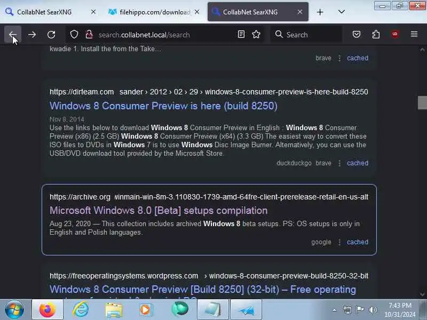
Task: Open cached link for archive.org result
Action: point(357,242)
